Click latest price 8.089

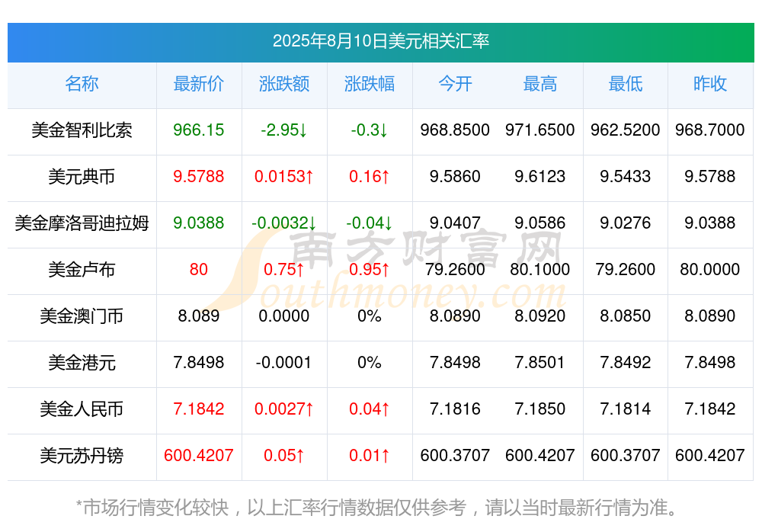coord(199,316)
